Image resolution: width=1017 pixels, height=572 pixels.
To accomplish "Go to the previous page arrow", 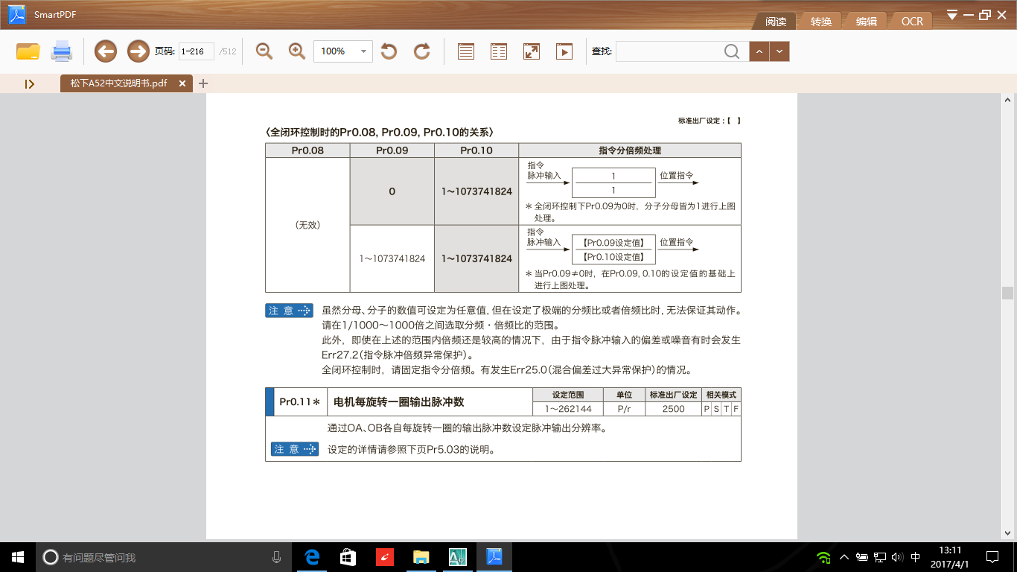I will pyautogui.click(x=105, y=51).
